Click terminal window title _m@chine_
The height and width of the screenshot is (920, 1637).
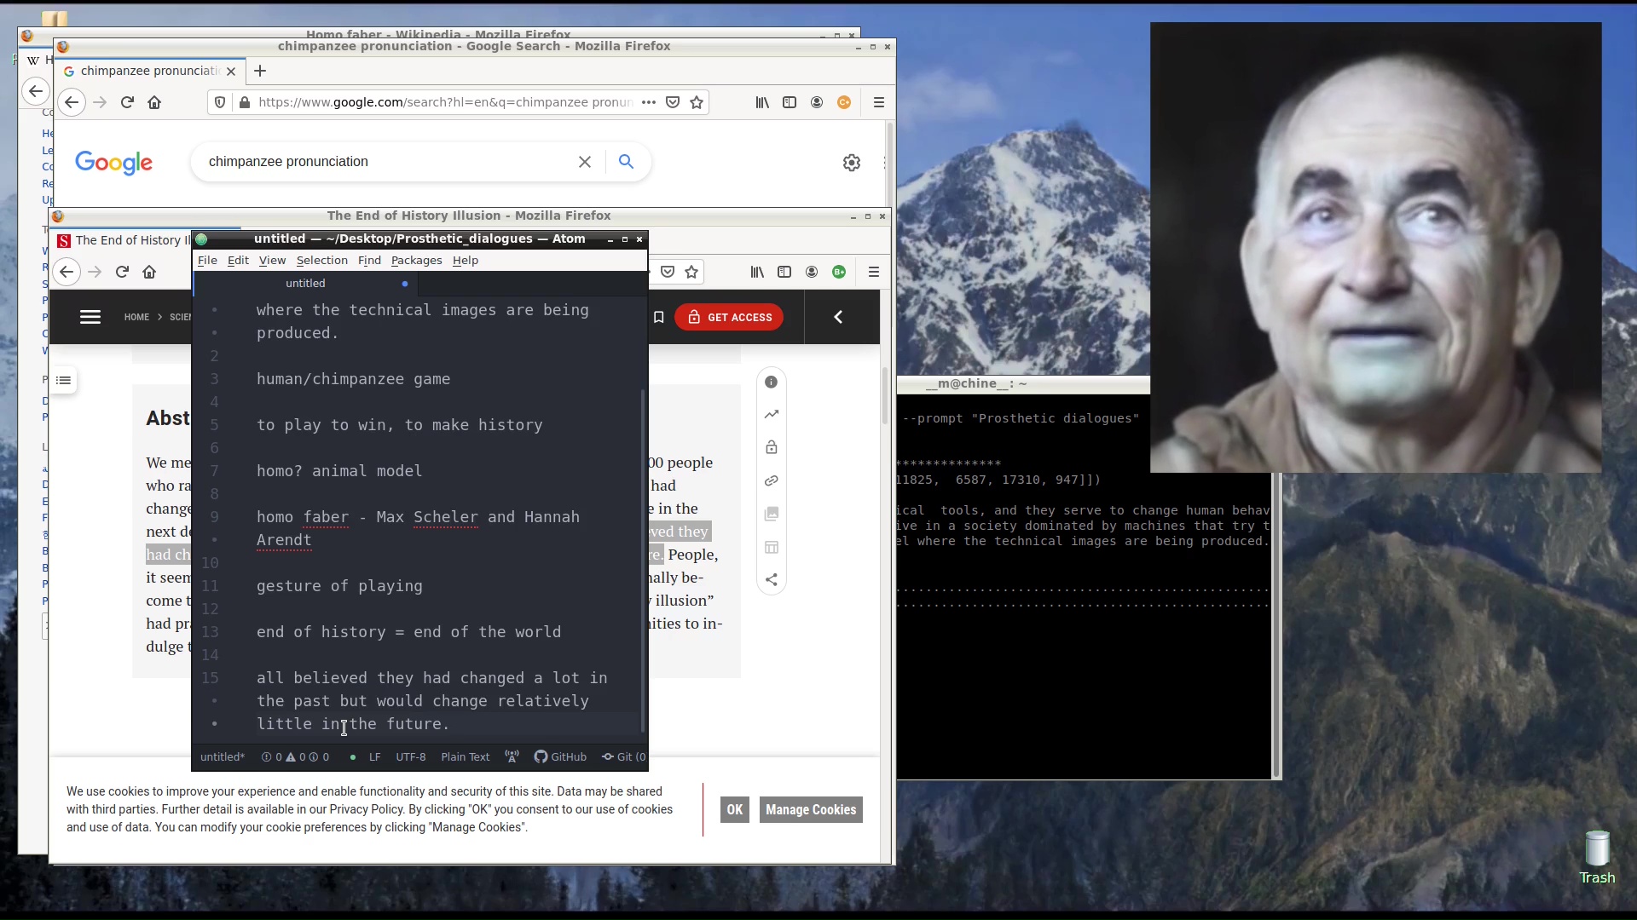coord(977,383)
